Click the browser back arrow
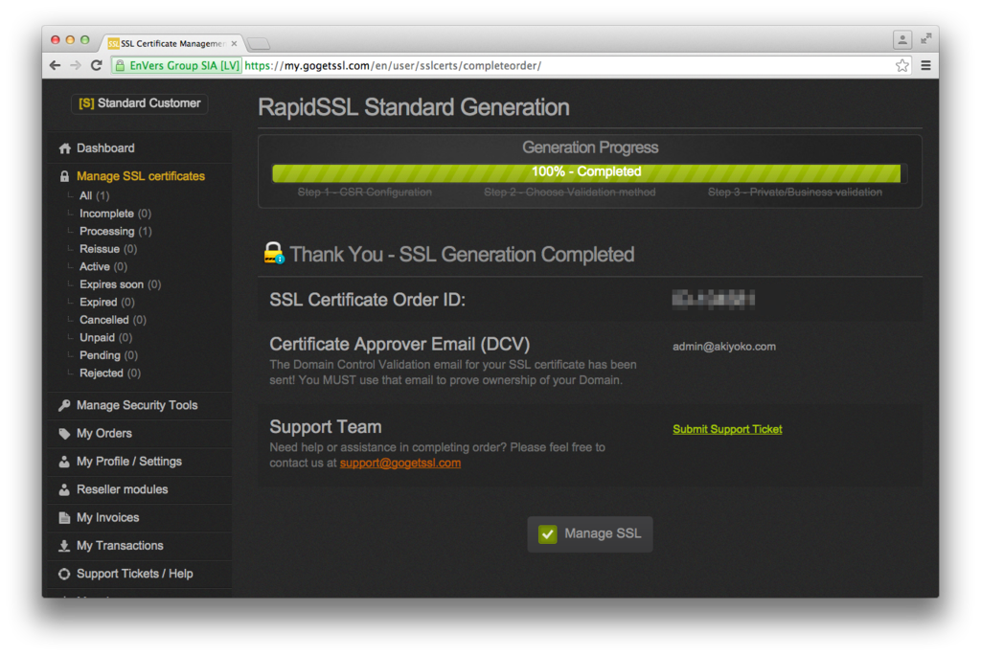This screenshot has height=656, width=981. point(55,65)
